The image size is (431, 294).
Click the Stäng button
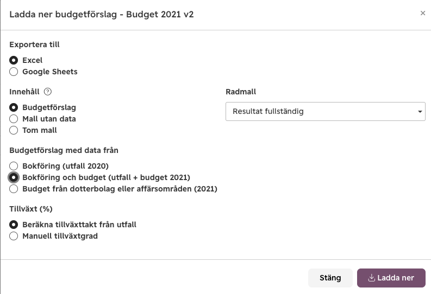coord(330,278)
